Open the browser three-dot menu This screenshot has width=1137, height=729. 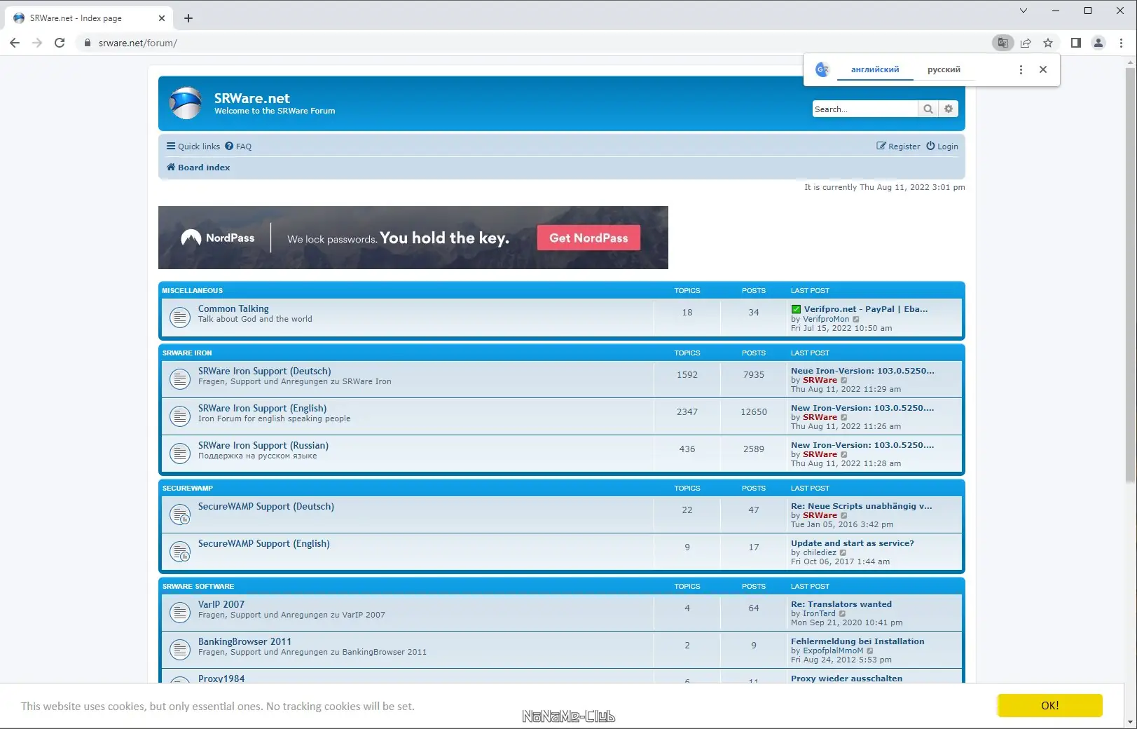click(x=1121, y=43)
